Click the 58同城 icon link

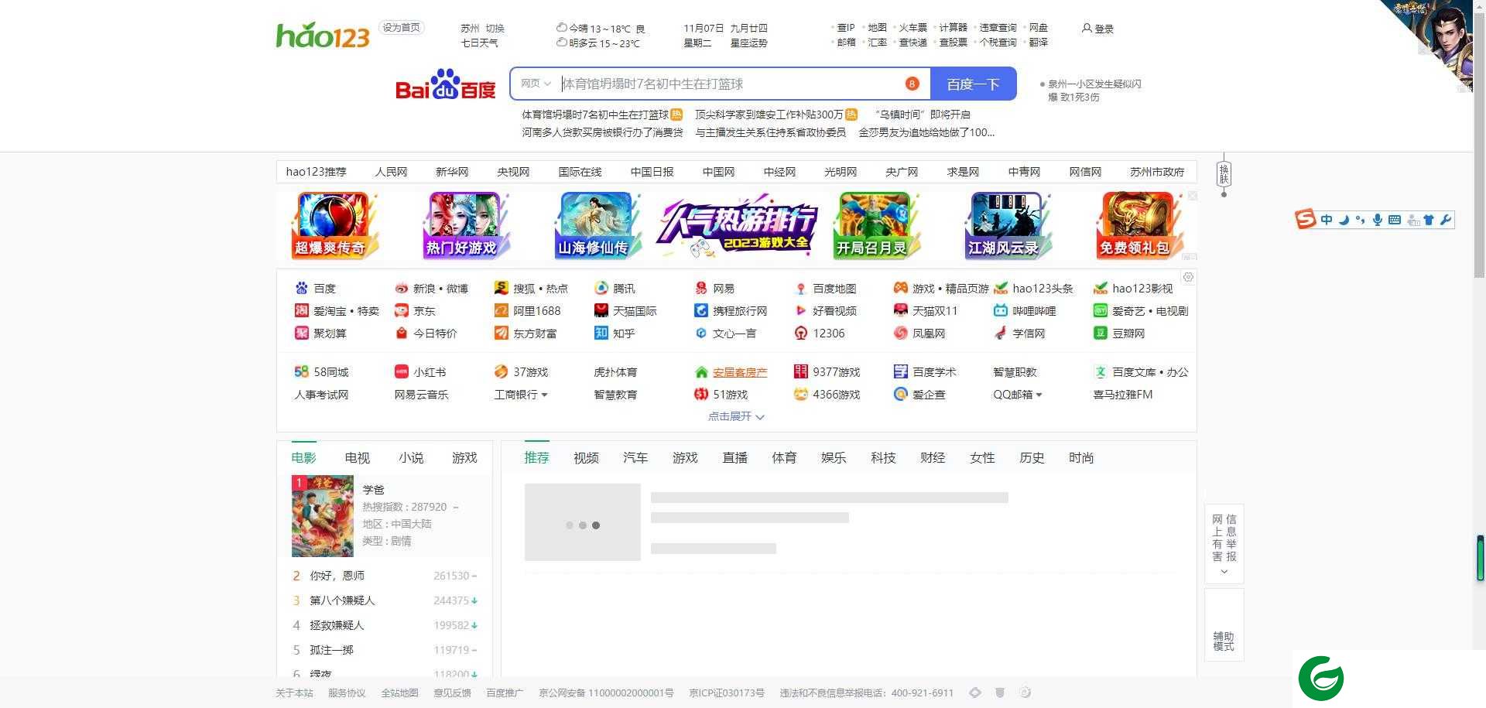tap(301, 371)
